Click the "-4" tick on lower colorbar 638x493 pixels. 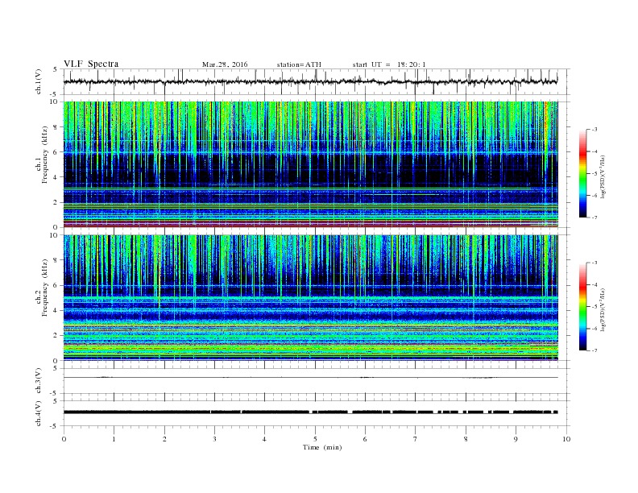594,284
